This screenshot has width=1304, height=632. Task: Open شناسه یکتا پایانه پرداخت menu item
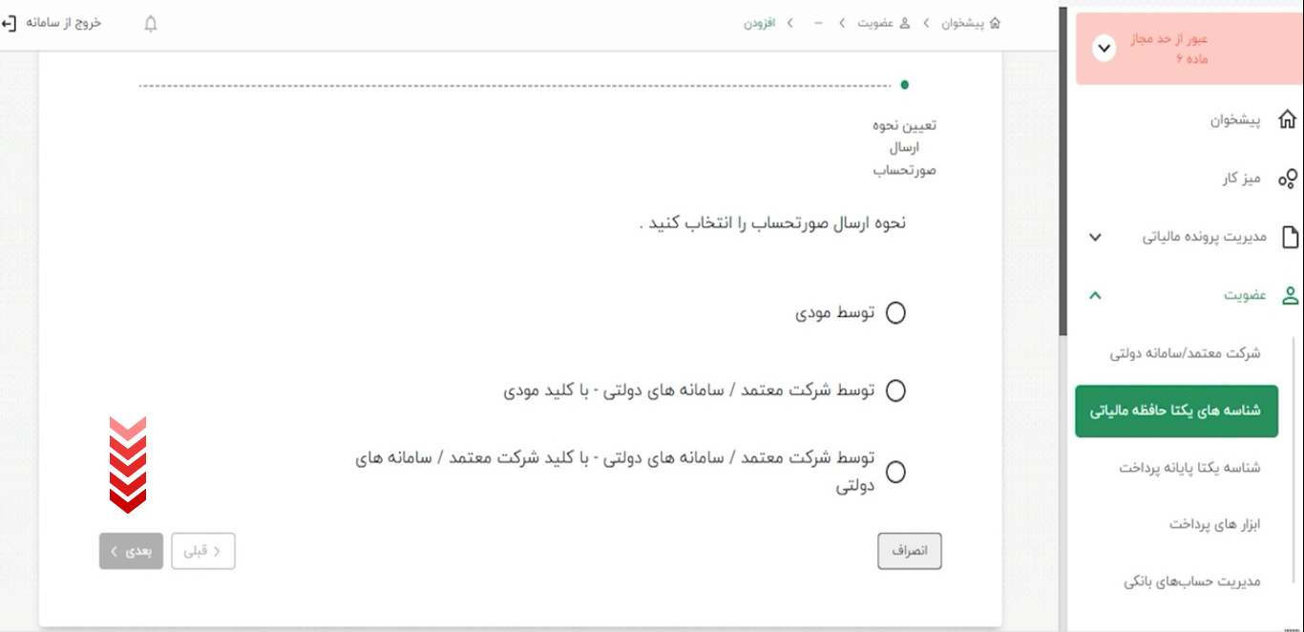pos(1189,468)
